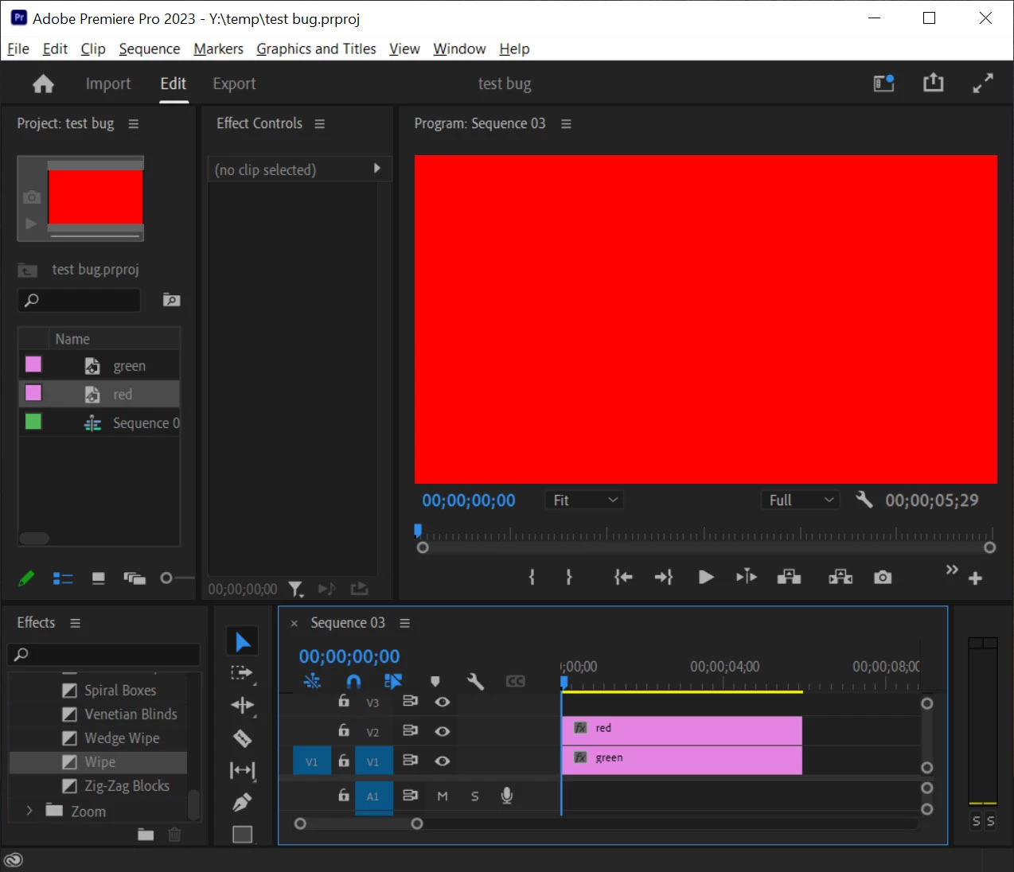Image resolution: width=1014 pixels, height=872 pixels.
Task: Toggle V2 track output eye icon
Action: (443, 731)
